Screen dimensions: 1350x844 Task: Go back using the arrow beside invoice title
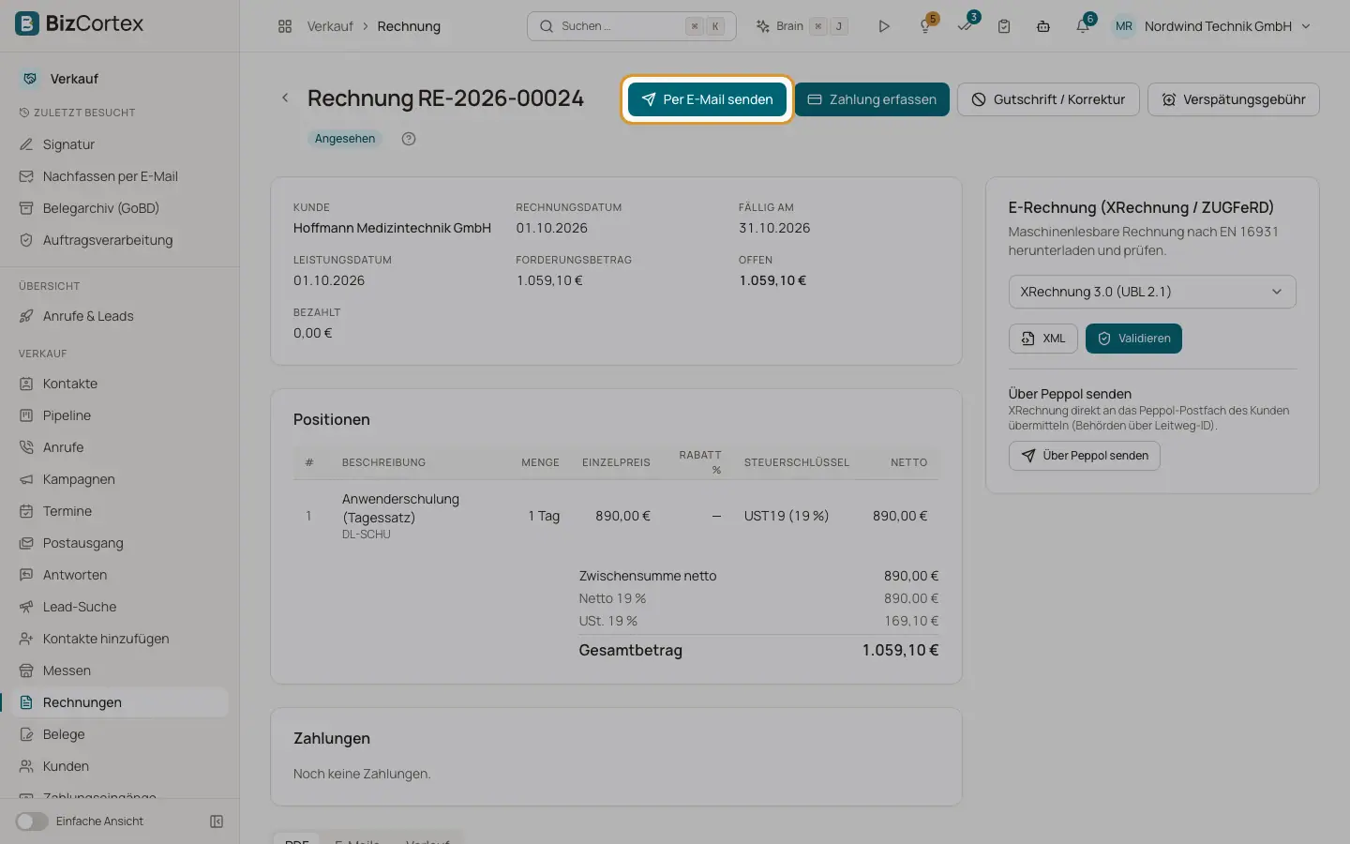[285, 98]
